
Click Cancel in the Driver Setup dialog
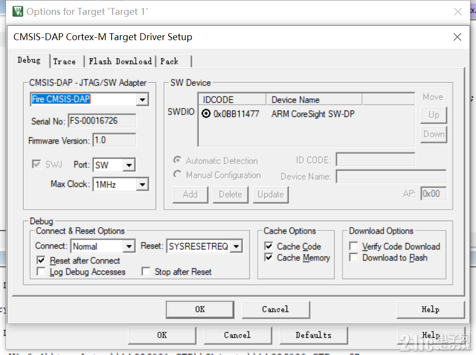(x=276, y=309)
